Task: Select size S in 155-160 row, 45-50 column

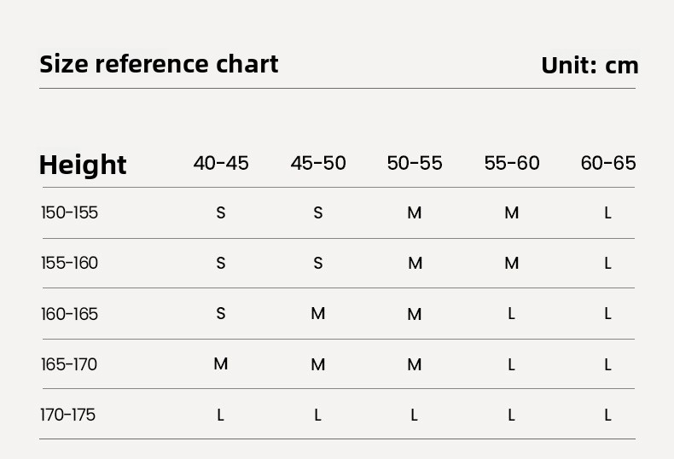Action: 318,264
